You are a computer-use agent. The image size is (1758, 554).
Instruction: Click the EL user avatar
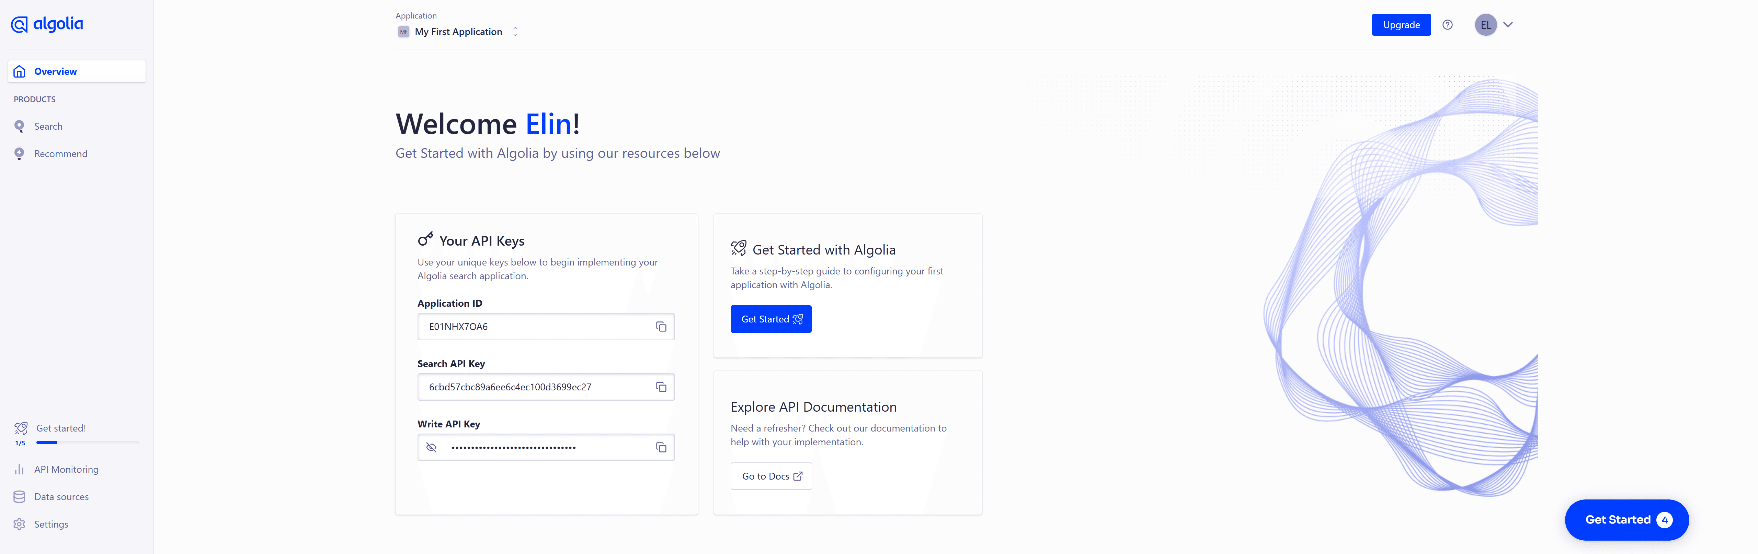(x=1486, y=25)
